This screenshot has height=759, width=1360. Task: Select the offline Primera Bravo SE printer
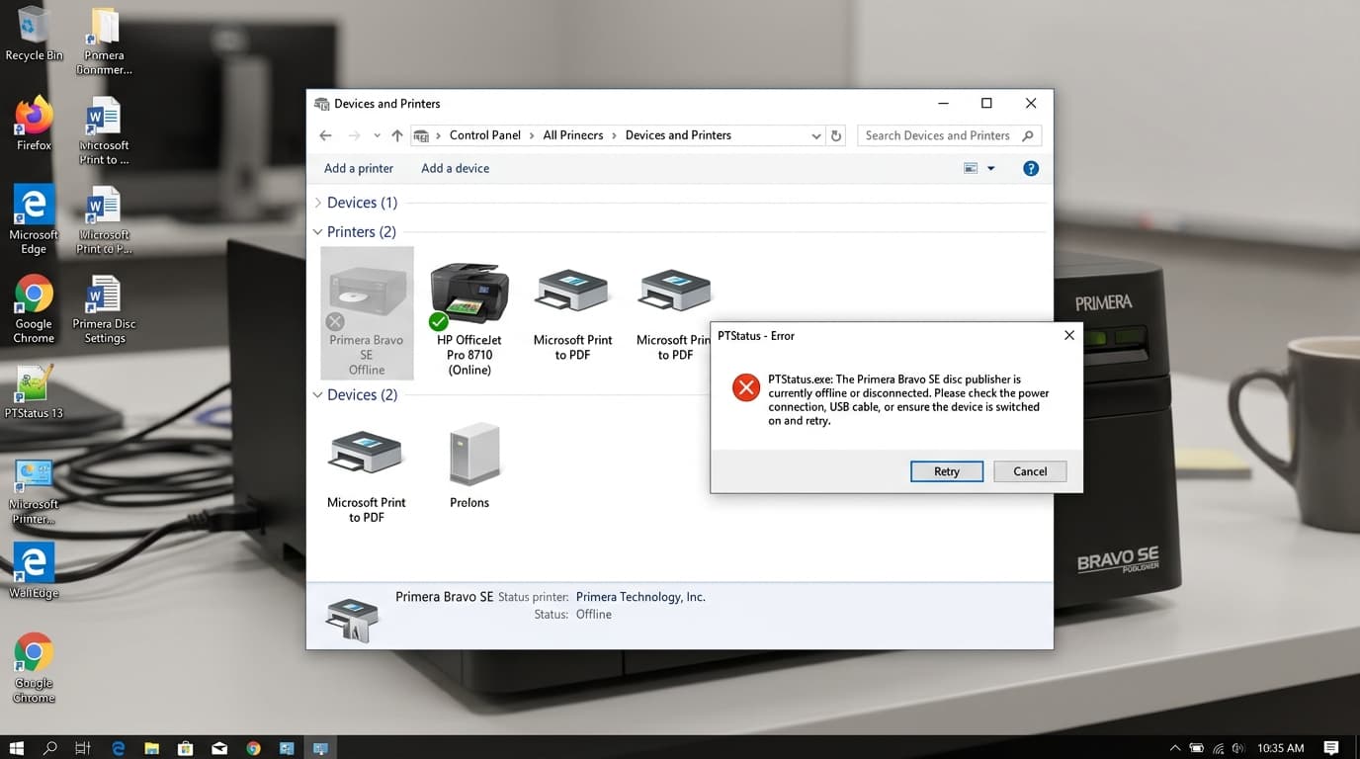point(367,313)
